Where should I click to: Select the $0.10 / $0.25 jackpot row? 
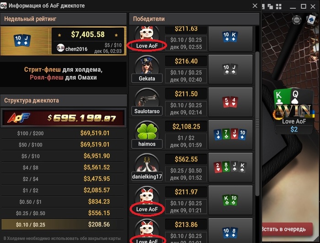coord(63,224)
